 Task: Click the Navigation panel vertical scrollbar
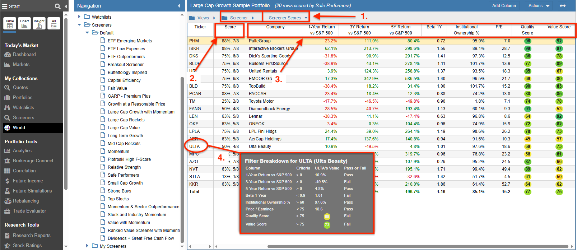pyautogui.click(x=182, y=160)
